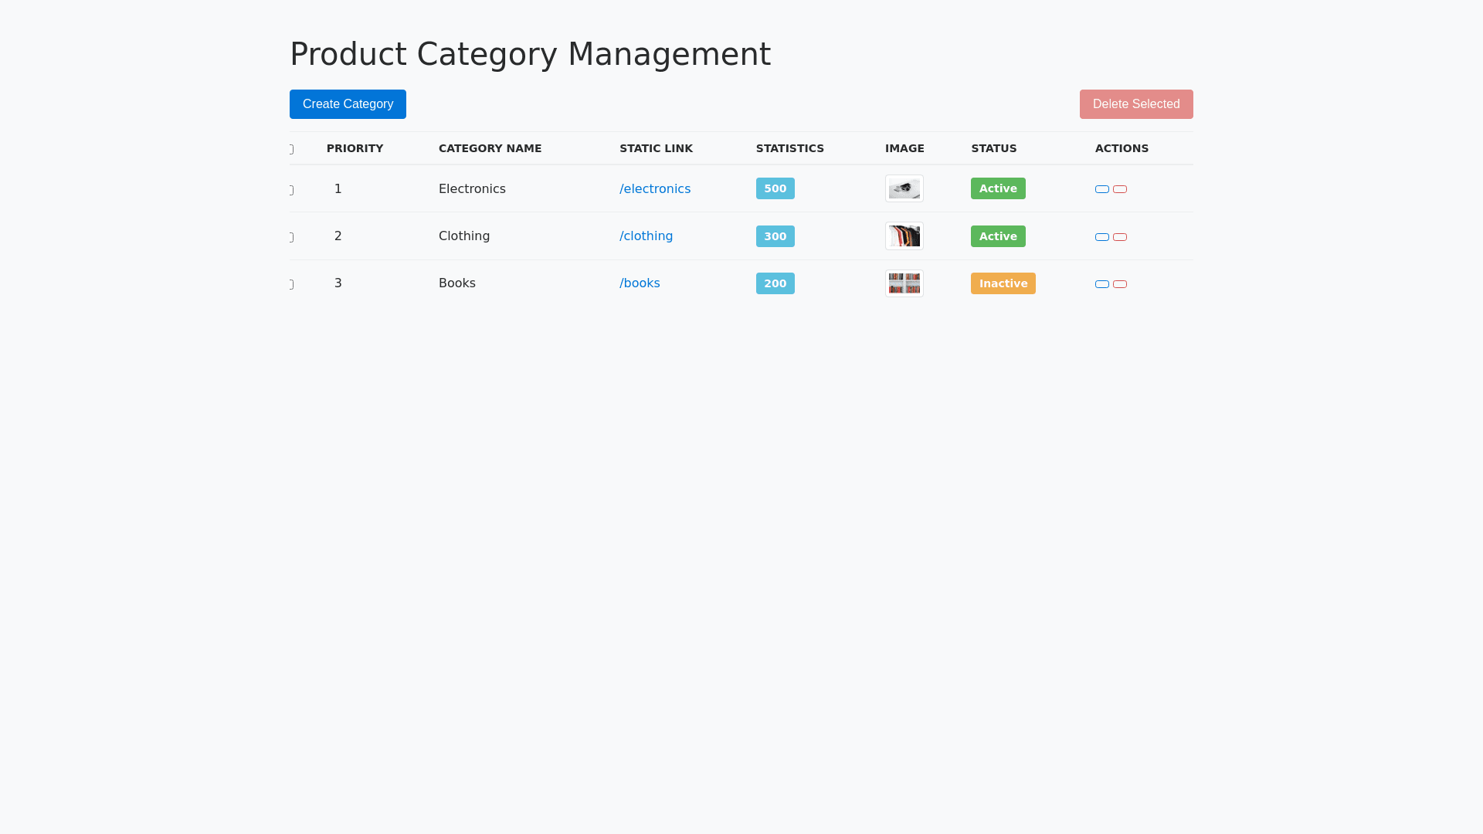
Task: Click the 500 statistics badge for Electronics
Action: click(x=775, y=188)
